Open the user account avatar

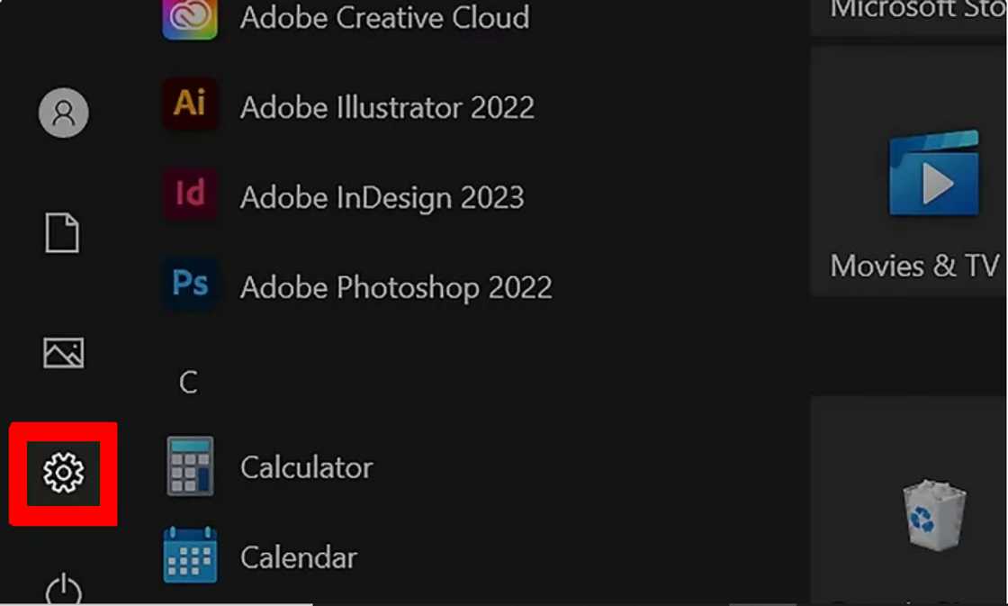coord(63,113)
